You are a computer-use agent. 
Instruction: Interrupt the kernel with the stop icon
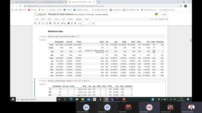68,23
